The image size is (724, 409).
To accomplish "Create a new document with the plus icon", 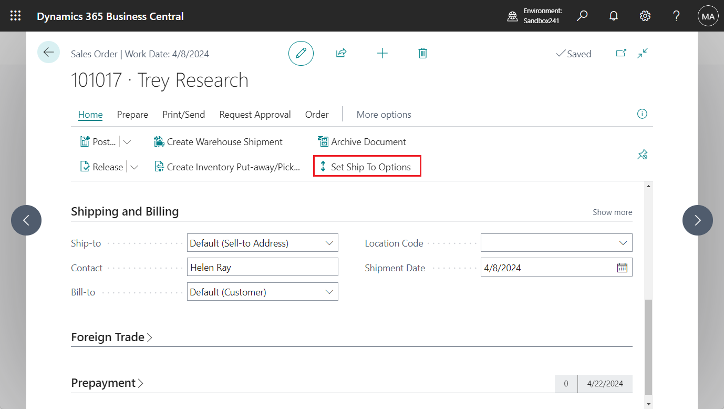I will coord(382,53).
